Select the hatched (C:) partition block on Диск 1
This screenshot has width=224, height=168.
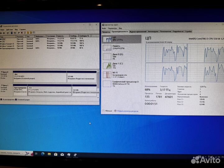tap(50, 90)
